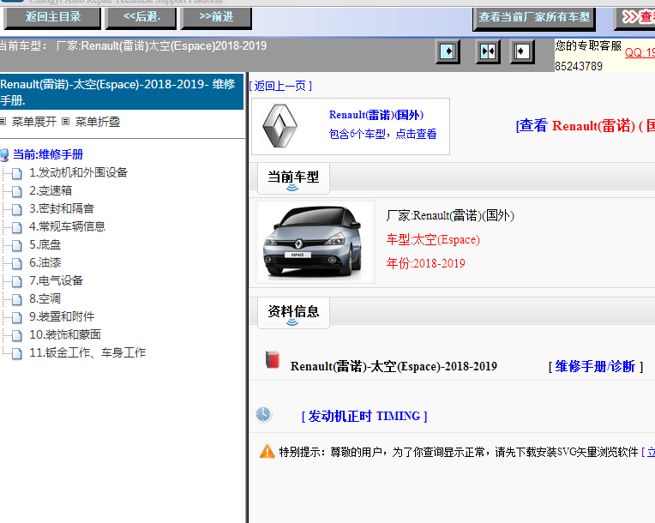Image resolution: width=655 pixels, height=523 pixels.
Task: Open 9.装置和附件 tree item
Action: point(62,316)
